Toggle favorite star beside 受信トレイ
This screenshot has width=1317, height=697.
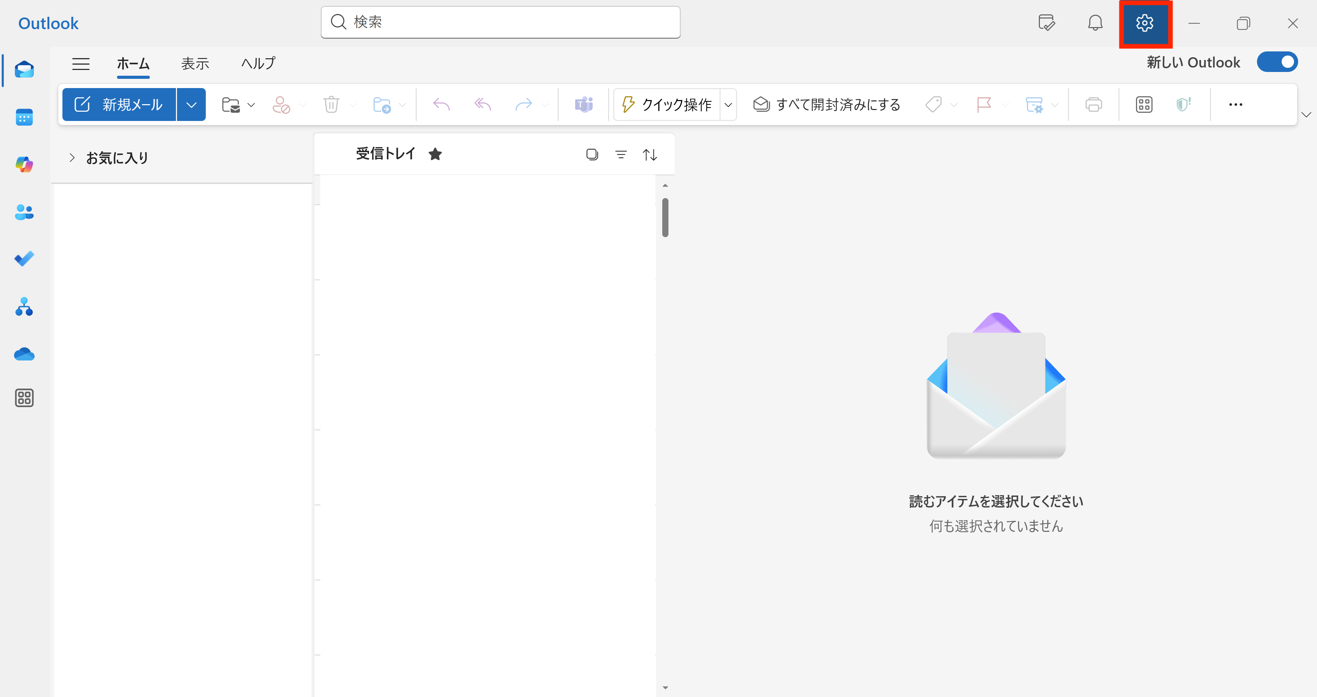pos(435,154)
